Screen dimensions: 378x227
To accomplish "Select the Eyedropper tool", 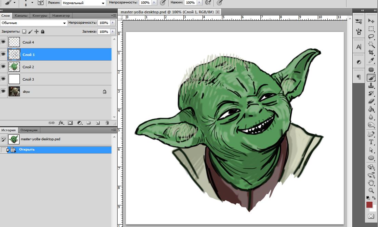I will 371,61.
